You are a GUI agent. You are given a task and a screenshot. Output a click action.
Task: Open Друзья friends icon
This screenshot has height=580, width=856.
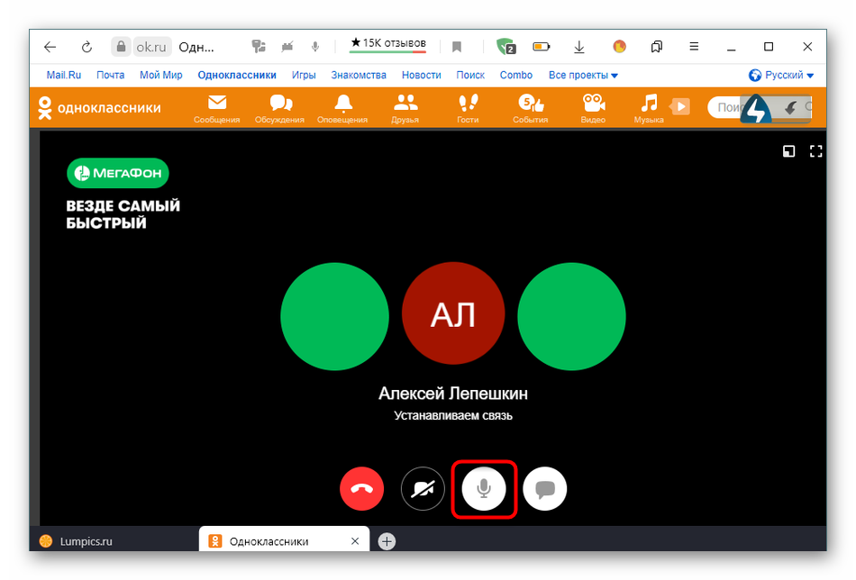click(x=405, y=107)
